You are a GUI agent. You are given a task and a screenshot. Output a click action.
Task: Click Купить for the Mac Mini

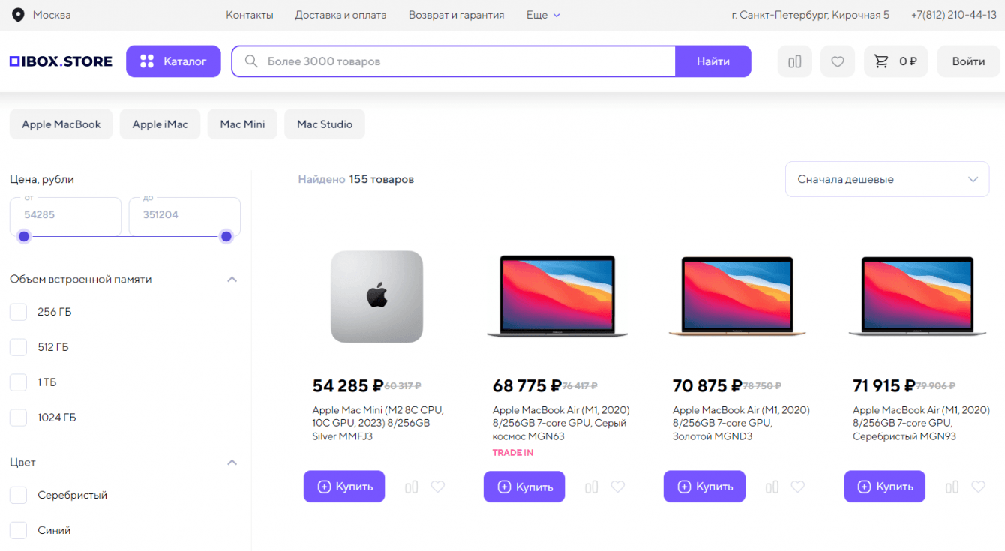pos(344,487)
